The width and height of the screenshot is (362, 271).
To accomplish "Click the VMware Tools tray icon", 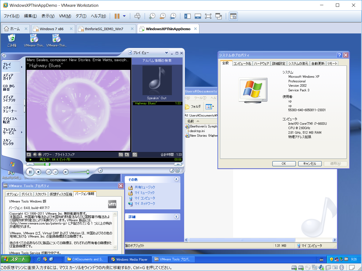I will tap(346, 259).
